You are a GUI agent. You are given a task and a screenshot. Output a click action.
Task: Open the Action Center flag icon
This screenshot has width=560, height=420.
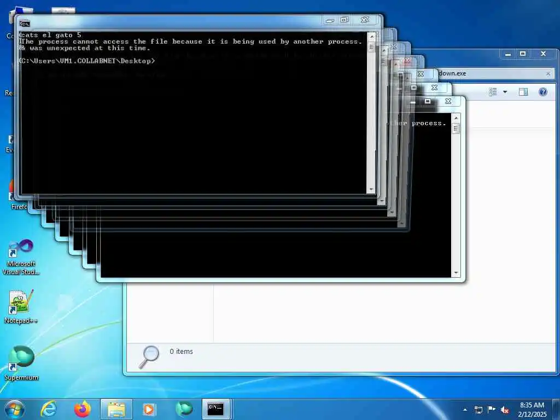pyautogui.click(x=492, y=410)
